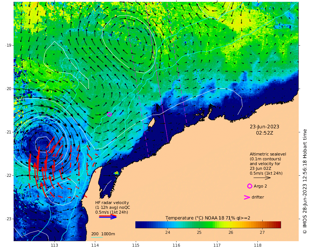Click latitude axis label -23
Screen dimensions: 309x250
8,219
